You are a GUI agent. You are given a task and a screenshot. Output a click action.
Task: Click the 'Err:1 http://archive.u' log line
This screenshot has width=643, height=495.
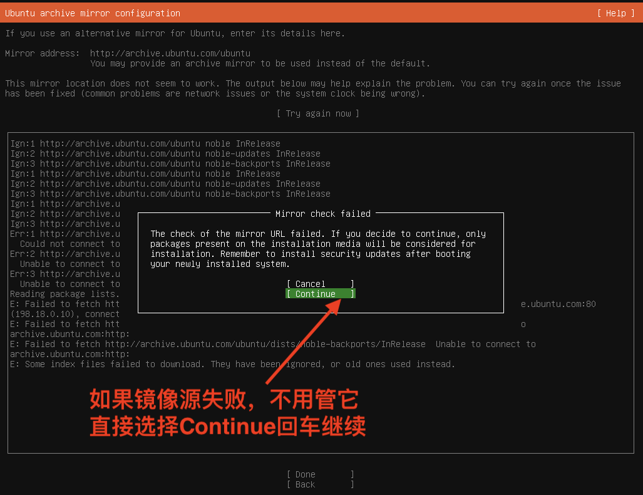click(64, 234)
